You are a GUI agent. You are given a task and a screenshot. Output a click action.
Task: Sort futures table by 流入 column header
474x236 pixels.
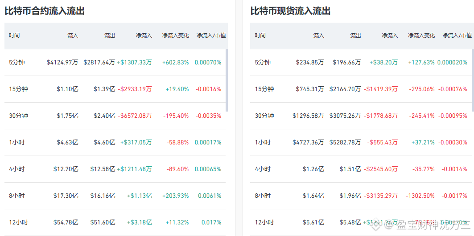tap(73, 36)
